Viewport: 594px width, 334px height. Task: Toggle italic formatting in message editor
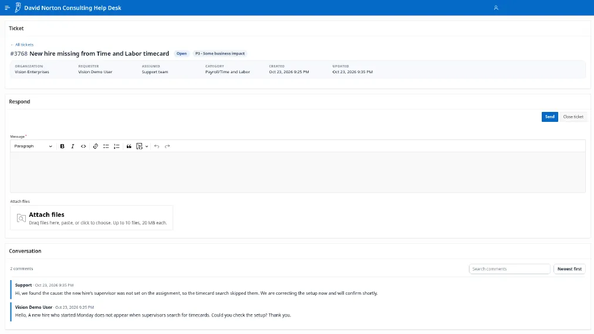tap(73, 146)
